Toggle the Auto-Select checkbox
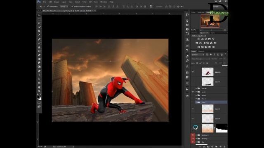This screenshot has height=148, width=264. (48, 7)
